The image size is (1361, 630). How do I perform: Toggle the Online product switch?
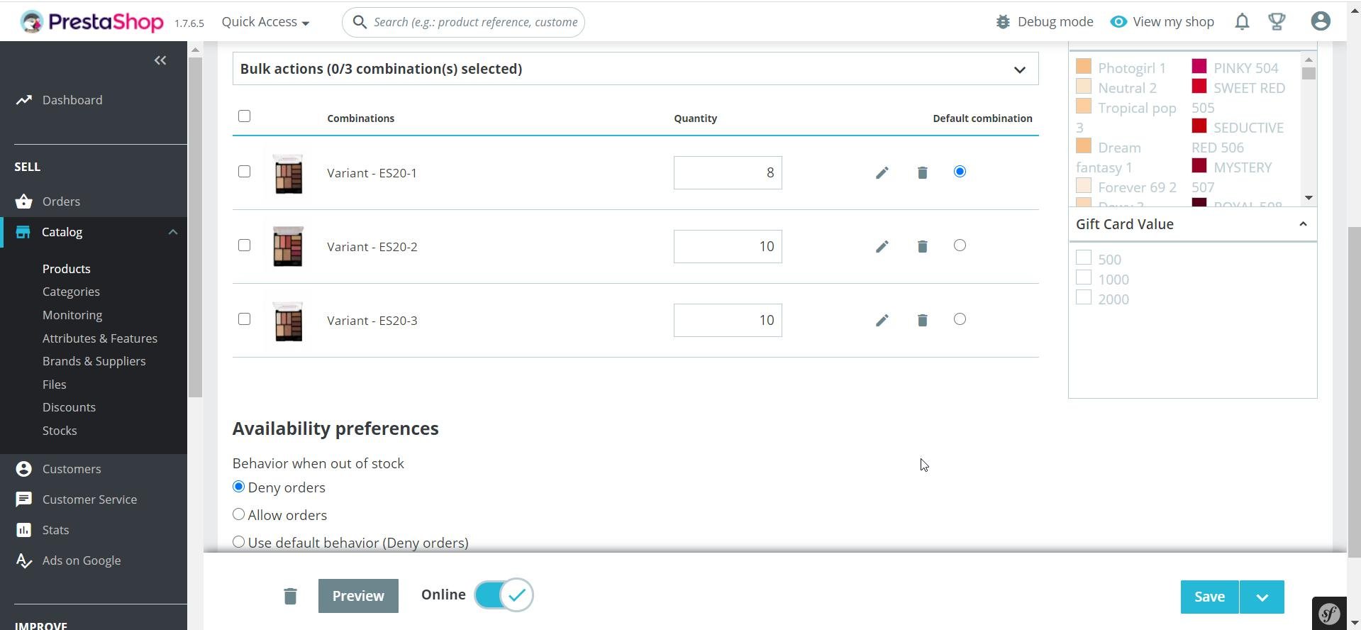(504, 595)
